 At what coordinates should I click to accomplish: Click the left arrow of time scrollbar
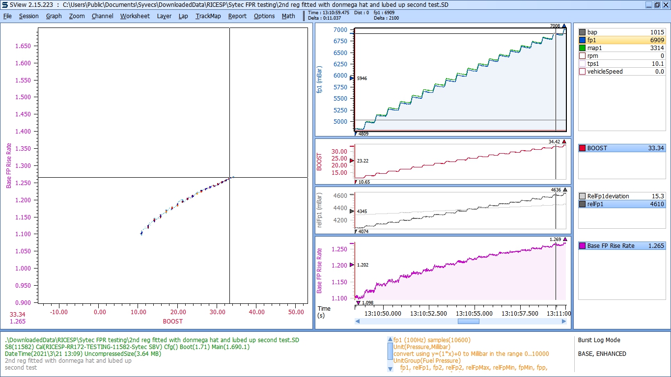pos(358,322)
